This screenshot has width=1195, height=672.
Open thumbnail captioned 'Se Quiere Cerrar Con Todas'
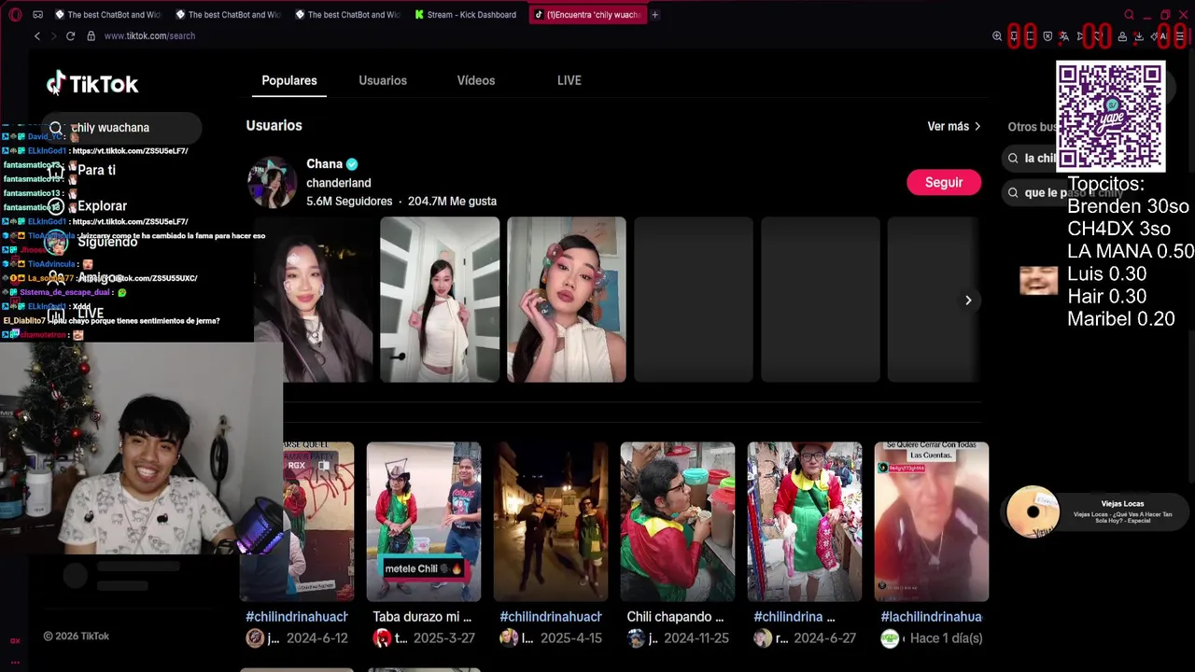pos(932,522)
